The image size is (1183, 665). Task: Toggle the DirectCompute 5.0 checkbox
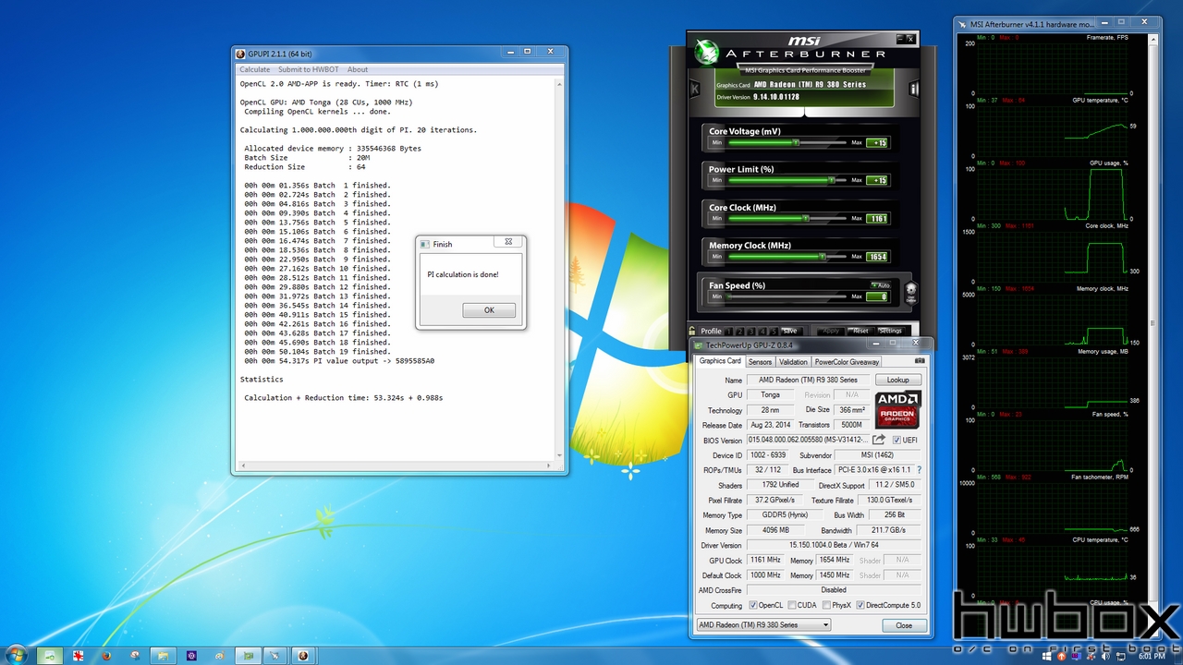point(860,605)
